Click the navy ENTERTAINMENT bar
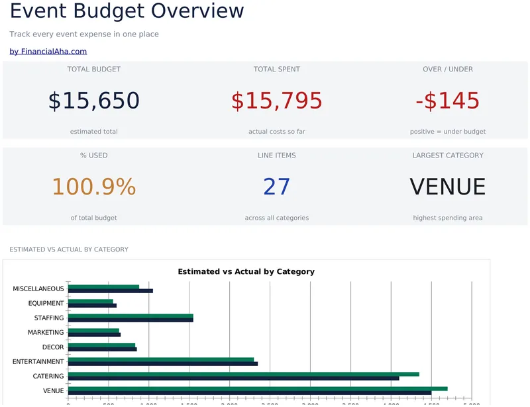530x407 pixels. click(163, 364)
